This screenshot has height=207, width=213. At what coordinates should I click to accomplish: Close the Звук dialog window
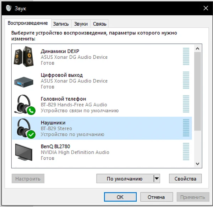206,8
